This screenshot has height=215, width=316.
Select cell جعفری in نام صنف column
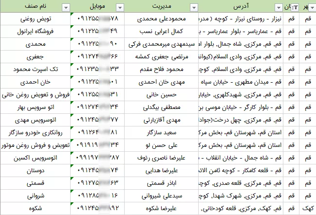click(x=35, y=57)
